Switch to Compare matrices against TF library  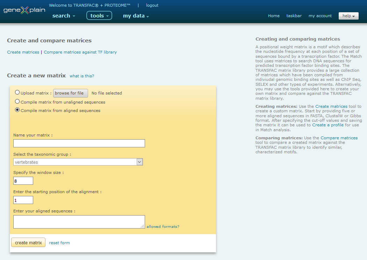tap(80, 52)
